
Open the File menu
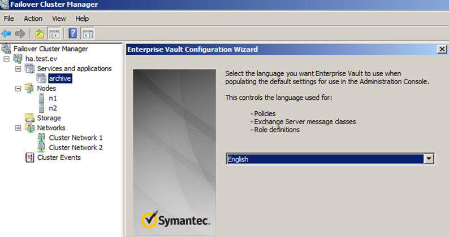click(x=8, y=19)
